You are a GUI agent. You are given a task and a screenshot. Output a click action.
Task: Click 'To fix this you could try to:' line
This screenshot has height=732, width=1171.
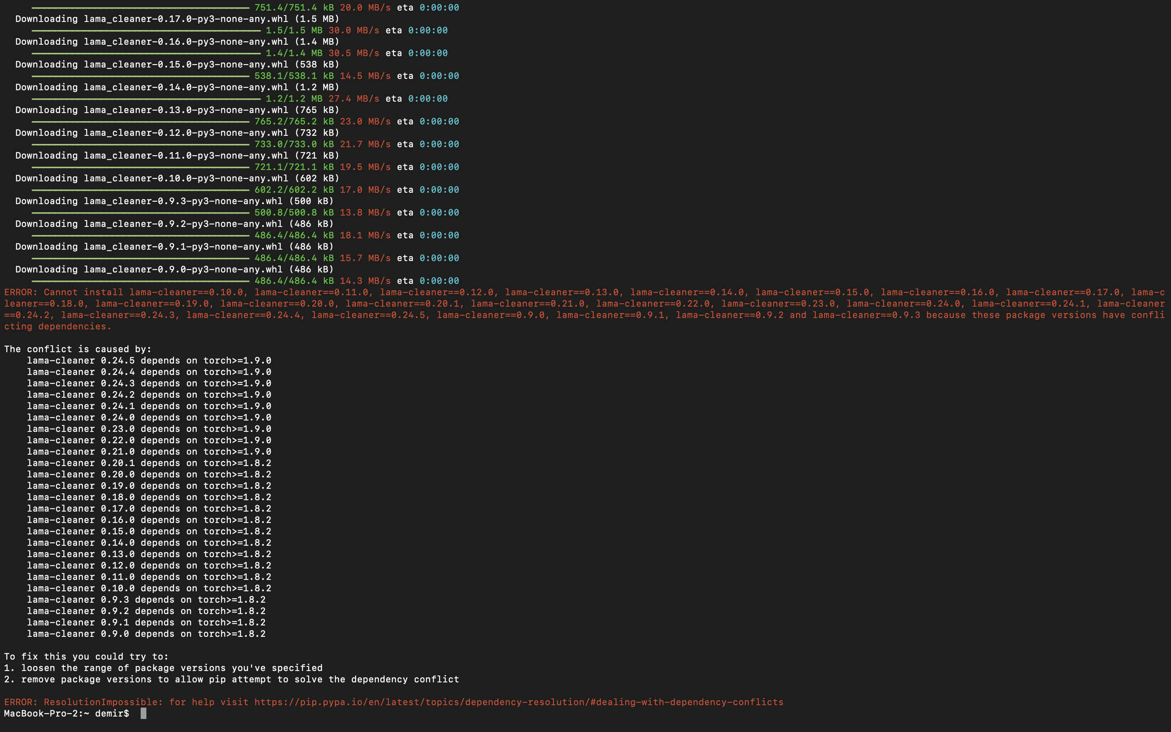click(x=86, y=657)
